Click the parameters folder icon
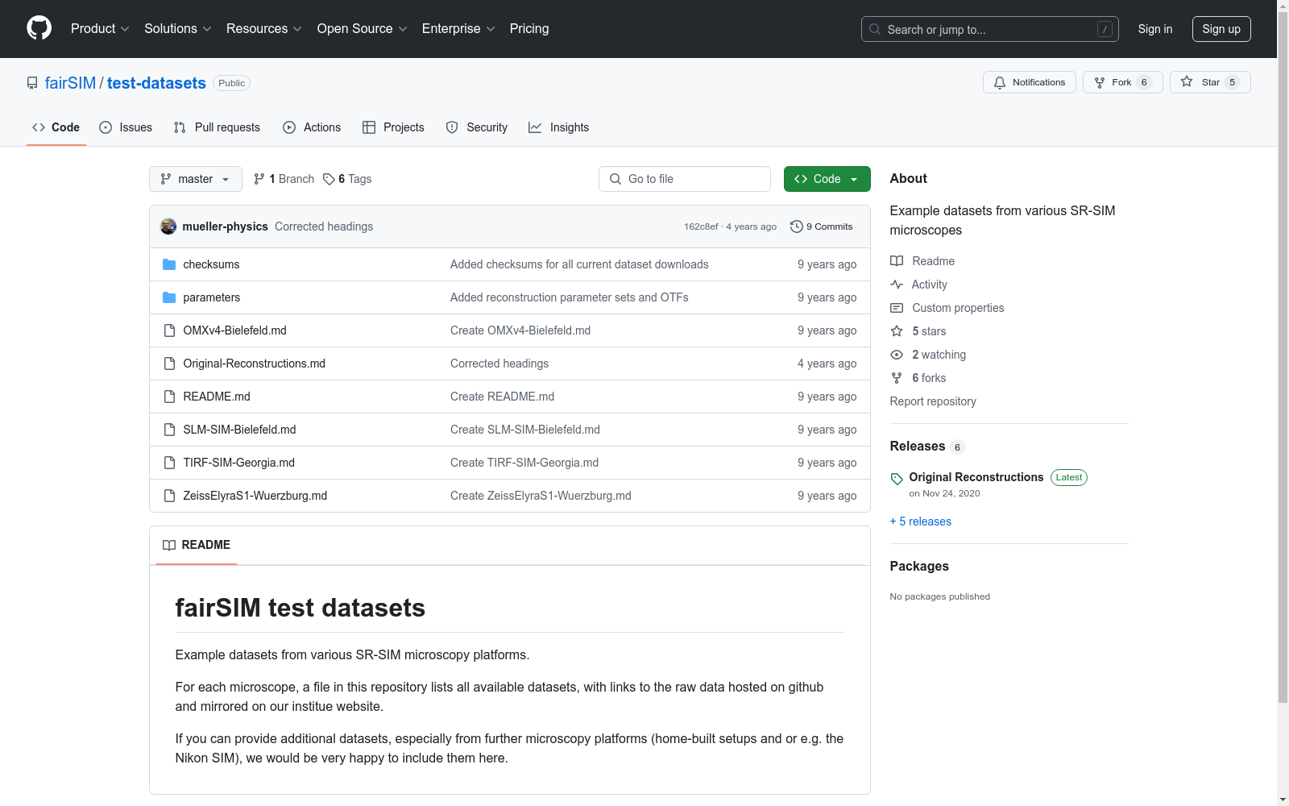The height and width of the screenshot is (806, 1289). pos(169,297)
